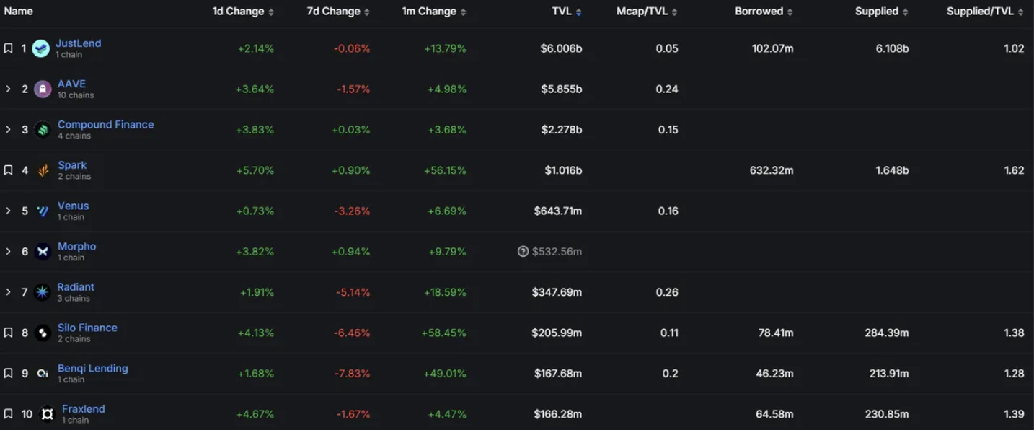Click the Fraxlend logo icon
The width and height of the screenshot is (1034, 430).
point(48,414)
